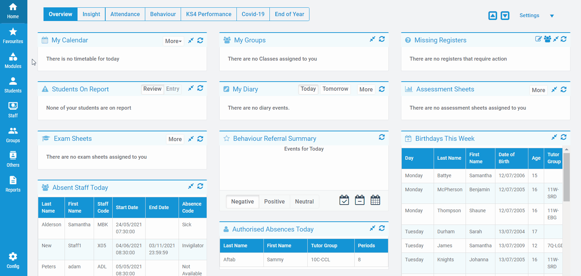Refresh the My Groups widget
Screen dimensions: 581x276
pyautogui.click(x=382, y=39)
